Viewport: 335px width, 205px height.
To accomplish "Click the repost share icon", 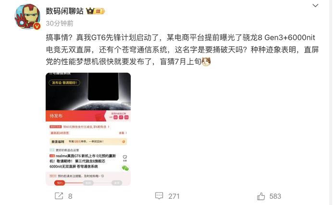I will click(x=59, y=196).
